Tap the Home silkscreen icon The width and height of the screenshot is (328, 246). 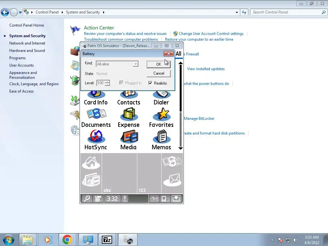(91, 162)
